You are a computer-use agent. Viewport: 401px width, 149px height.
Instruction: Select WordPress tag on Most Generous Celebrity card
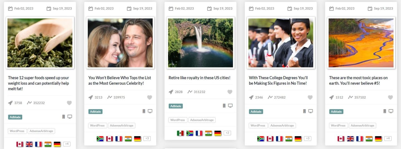point(97,126)
